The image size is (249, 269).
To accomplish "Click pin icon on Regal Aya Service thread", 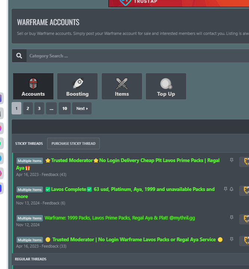I will (231, 239).
